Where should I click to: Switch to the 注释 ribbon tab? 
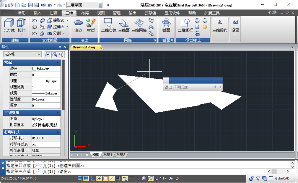click(53, 13)
